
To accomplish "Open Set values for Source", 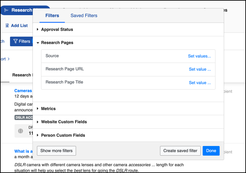I will pos(199,56).
